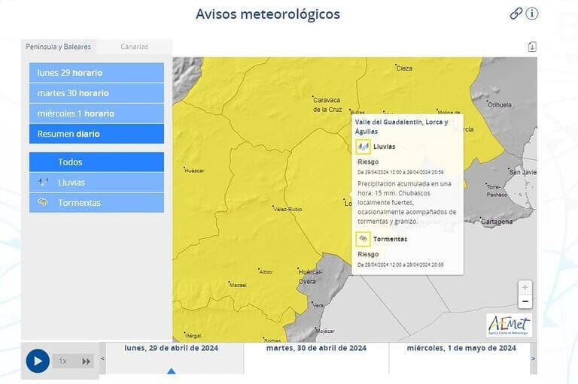578x384 pixels.
Task: Switch to the Península y Baleares tab
Action: click(x=59, y=47)
